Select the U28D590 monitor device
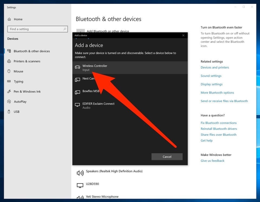The width and height of the screenshot is (260, 202). pyautogui.click(x=92, y=184)
